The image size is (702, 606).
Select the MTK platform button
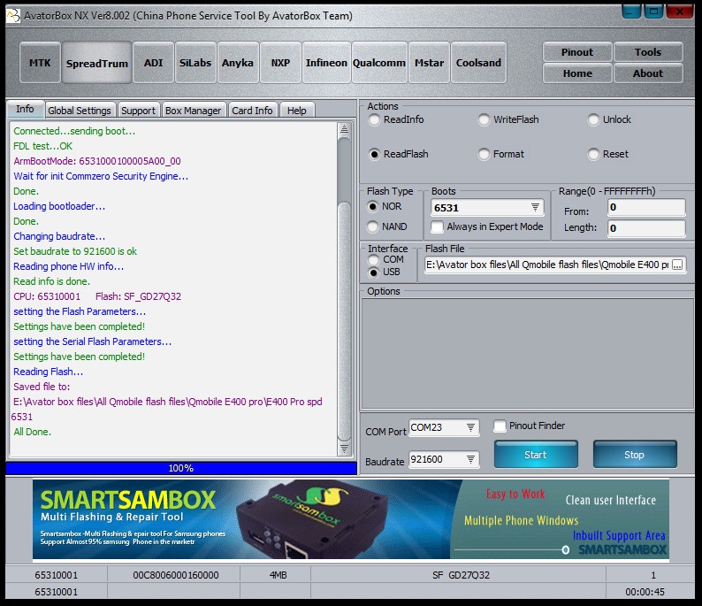tap(40, 63)
